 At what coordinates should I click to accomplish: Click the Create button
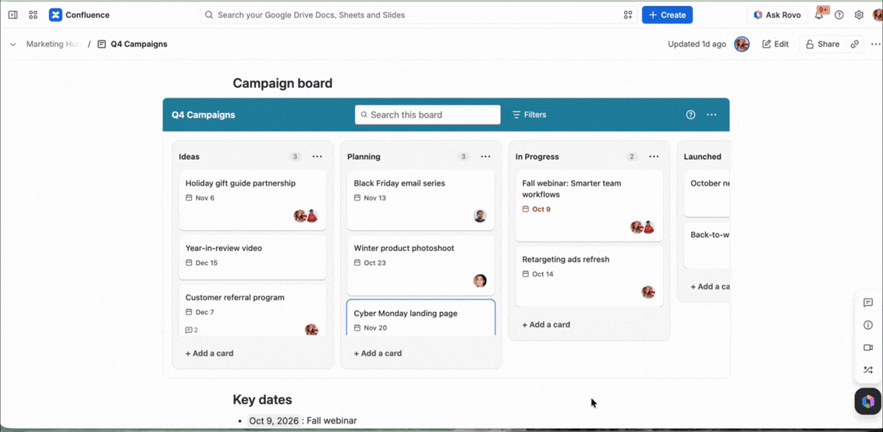pyautogui.click(x=667, y=16)
